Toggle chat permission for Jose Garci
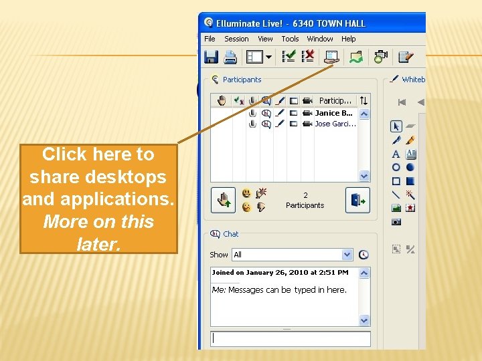The image size is (482, 361). [266, 124]
